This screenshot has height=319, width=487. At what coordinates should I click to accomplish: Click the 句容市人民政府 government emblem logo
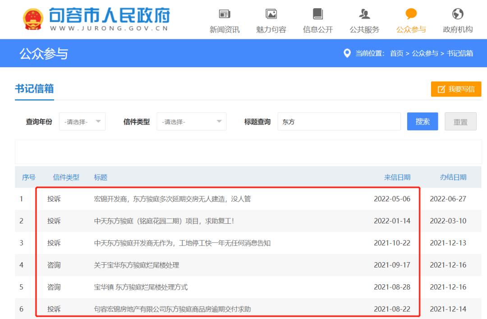click(x=30, y=18)
